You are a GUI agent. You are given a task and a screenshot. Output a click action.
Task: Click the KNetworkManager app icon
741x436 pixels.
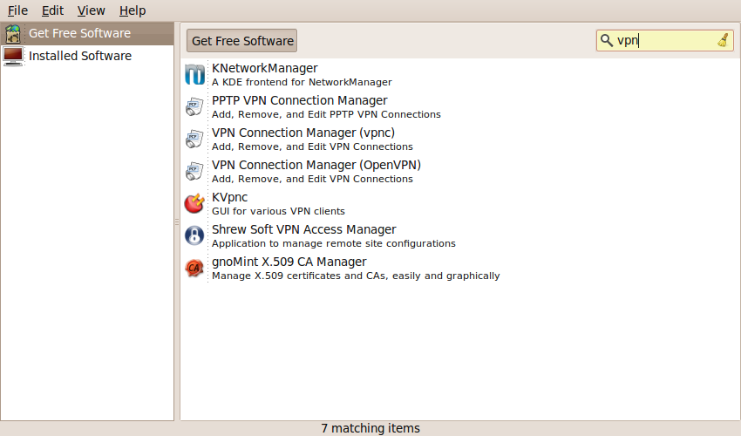click(194, 75)
